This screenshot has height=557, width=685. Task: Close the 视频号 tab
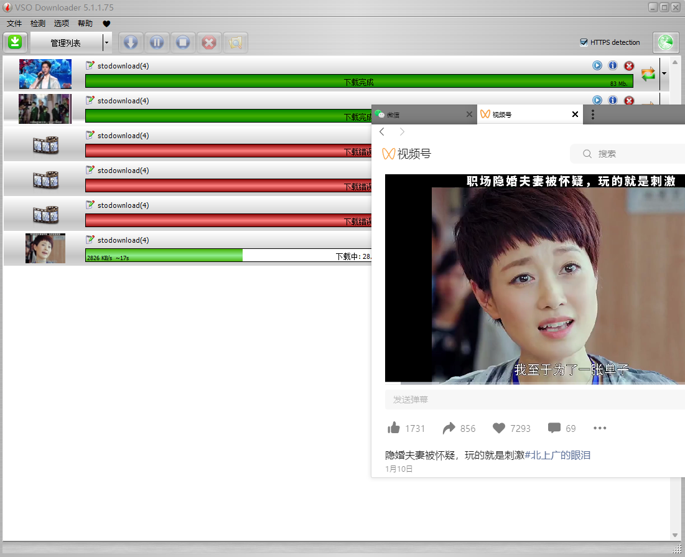pyautogui.click(x=575, y=114)
